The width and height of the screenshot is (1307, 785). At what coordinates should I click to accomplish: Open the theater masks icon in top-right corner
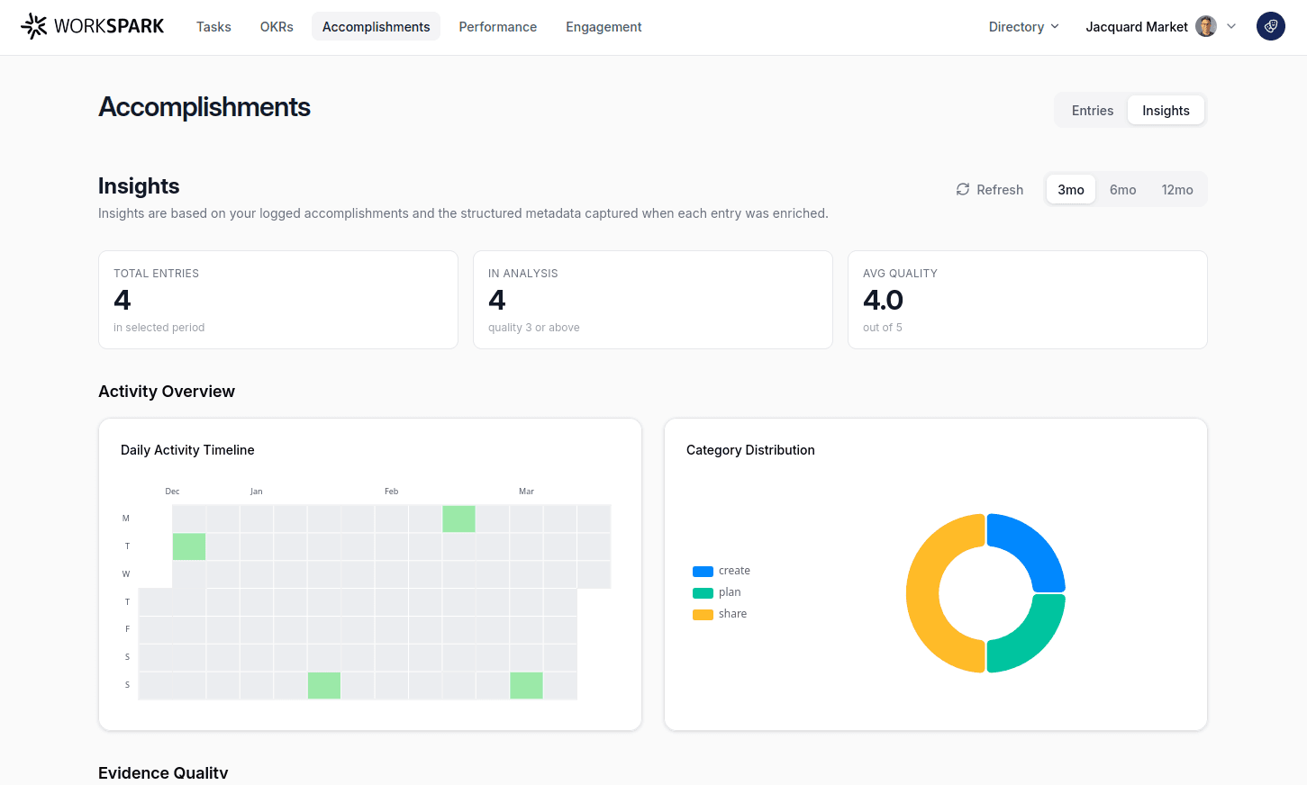(x=1270, y=26)
